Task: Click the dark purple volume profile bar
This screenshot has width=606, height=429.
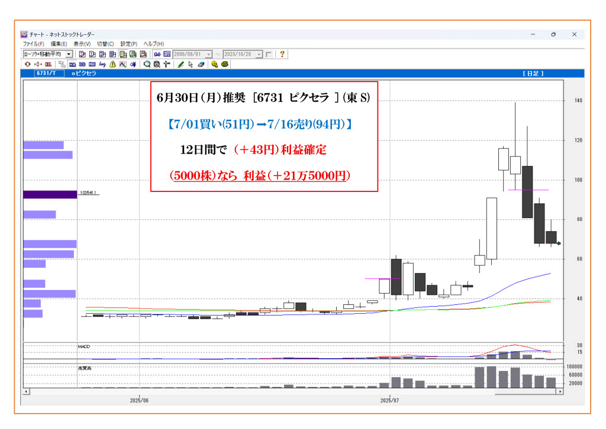Action: tap(50, 194)
